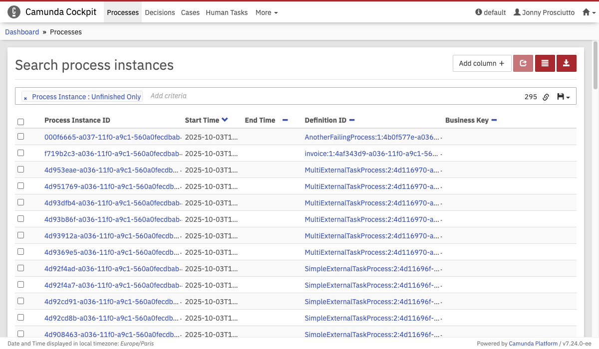
Task: Select checkbox for instance f719b2c3-a036
Action: (20, 153)
